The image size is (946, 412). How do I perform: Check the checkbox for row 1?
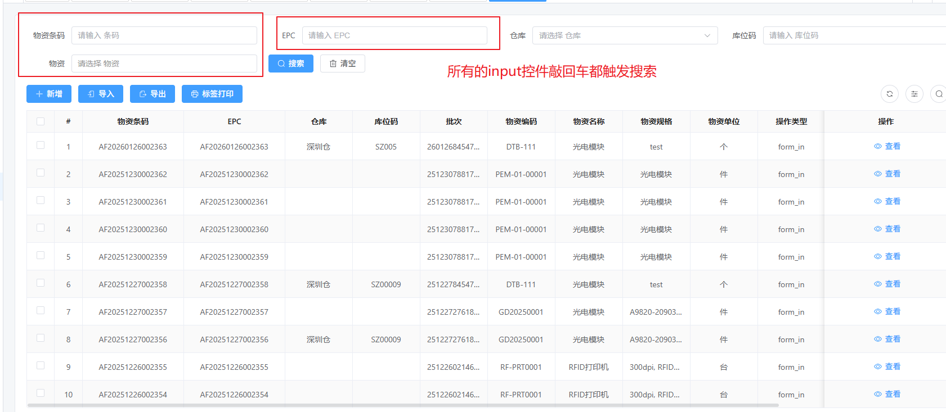[x=41, y=145]
